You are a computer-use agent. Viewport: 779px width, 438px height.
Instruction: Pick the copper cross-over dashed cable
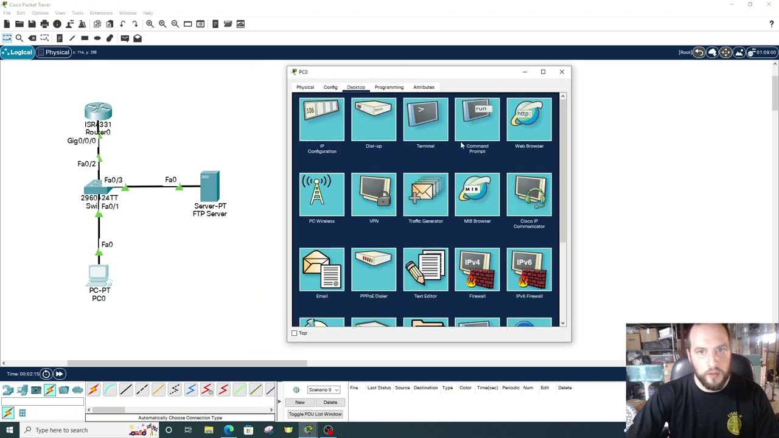click(142, 389)
